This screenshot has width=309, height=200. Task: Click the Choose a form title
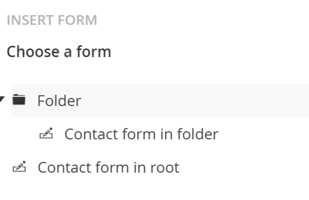pyautogui.click(x=59, y=52)
